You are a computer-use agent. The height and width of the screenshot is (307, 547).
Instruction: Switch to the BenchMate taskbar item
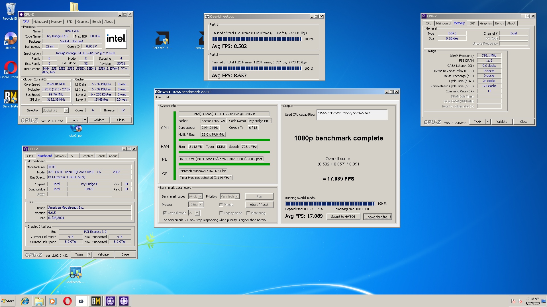pos(96,301)
